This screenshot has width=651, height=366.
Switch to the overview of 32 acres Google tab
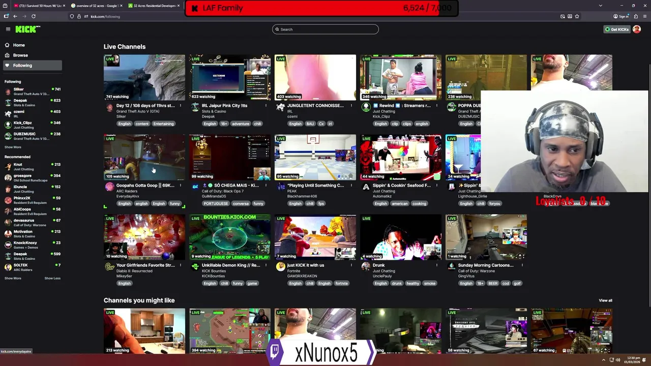(x=96, y=6)
